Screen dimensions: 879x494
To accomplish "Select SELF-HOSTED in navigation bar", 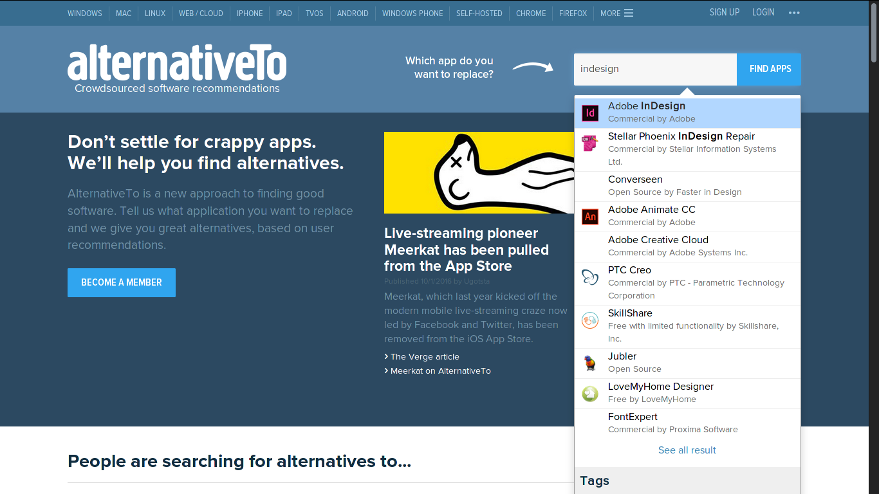I will [479, 13].
